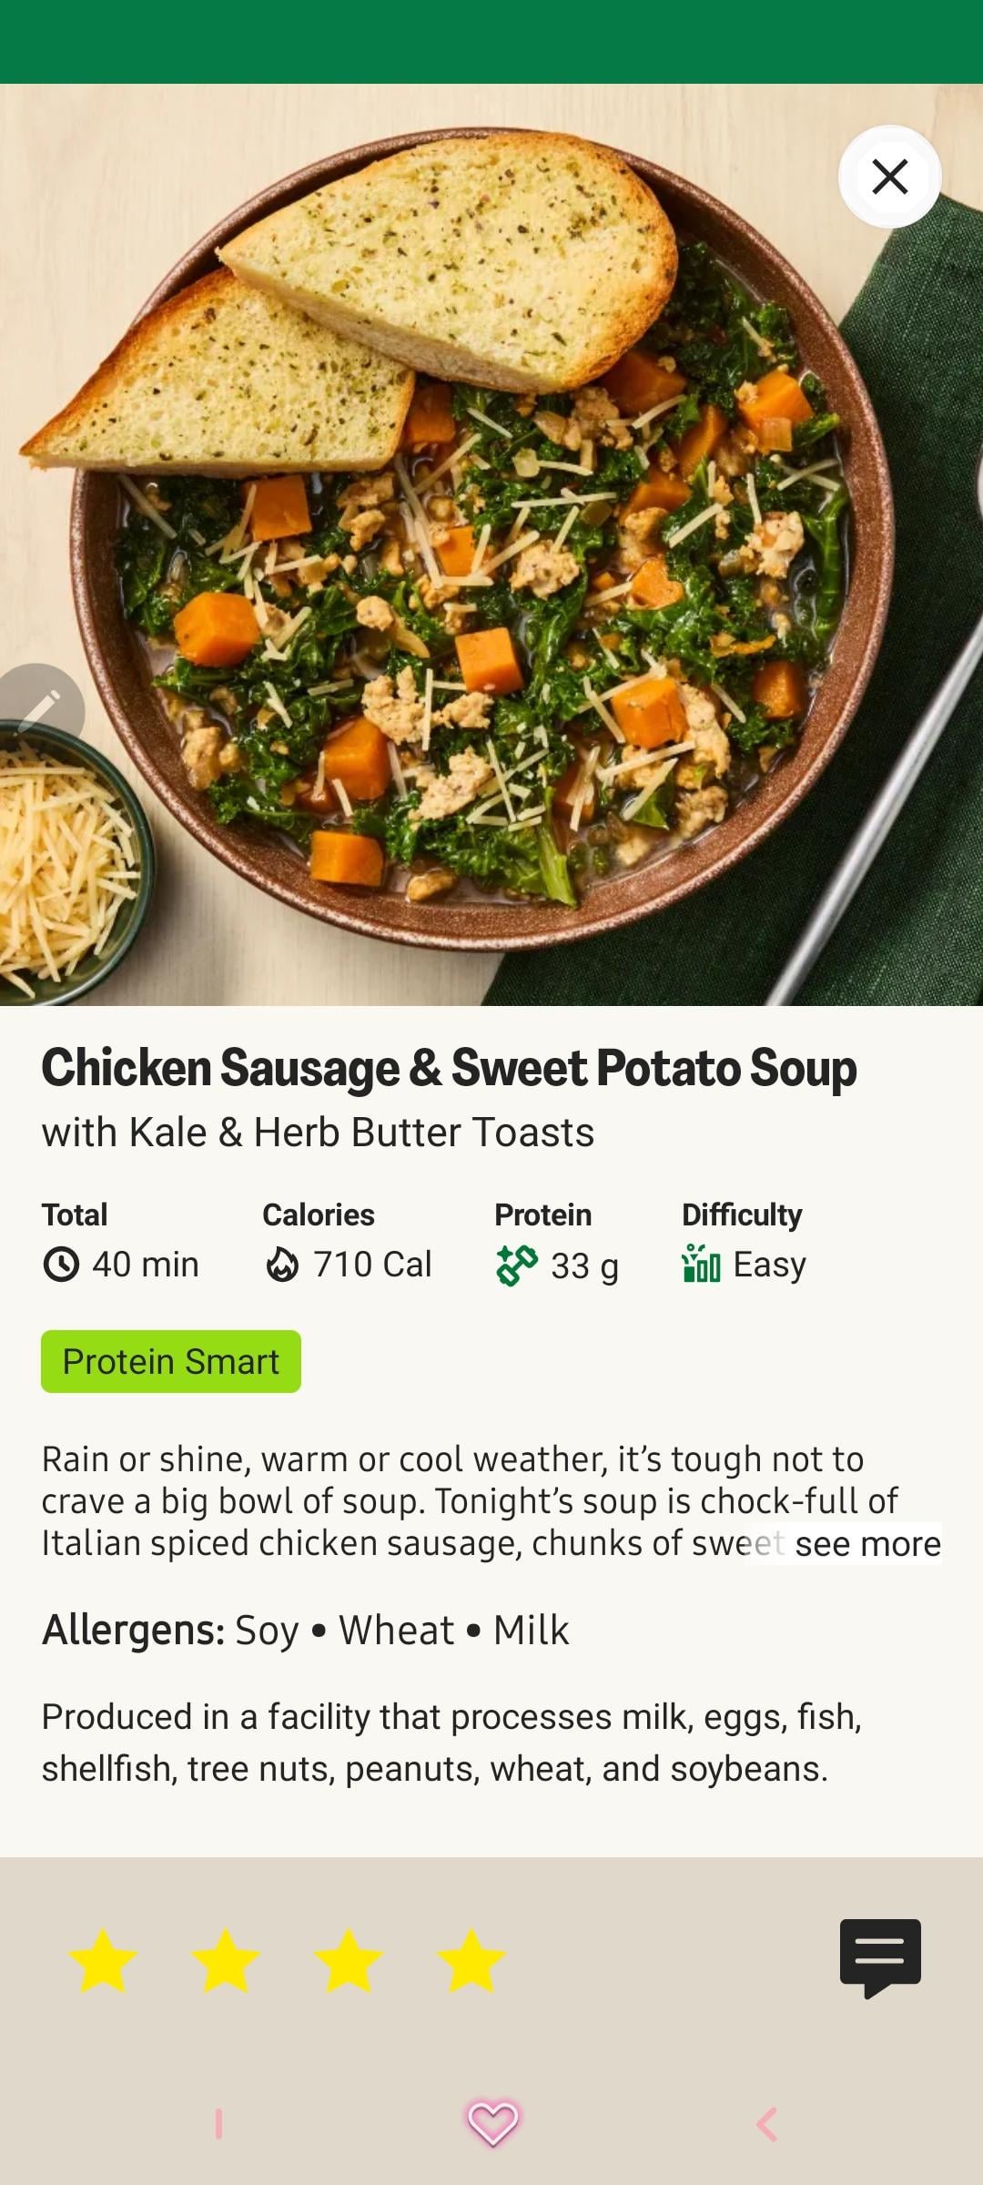The image size is (983, 2185).
Task: Tap the difficulty bars icon
Action: click(701, 1264)
